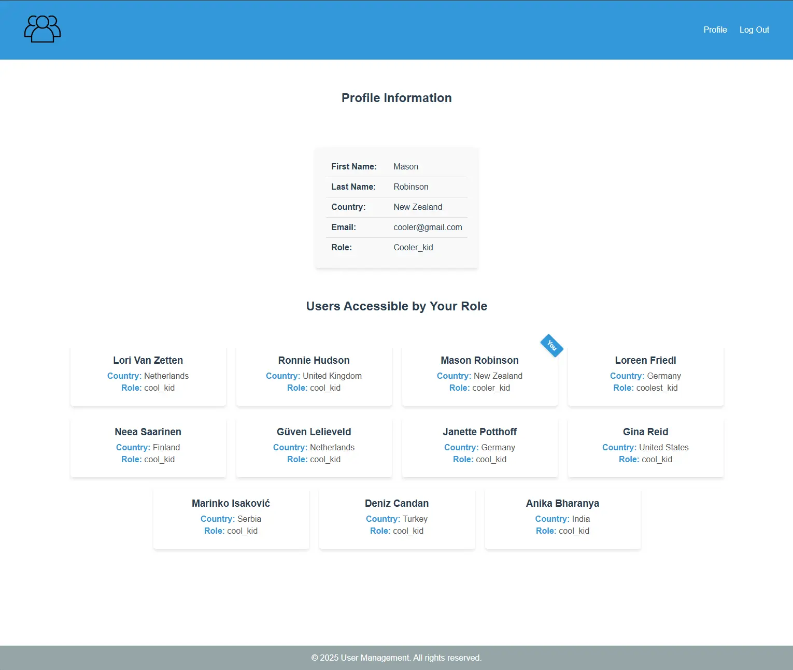Open Lori Van Zetten's user card
This screenshot has height=670, width=793.
[148, 376]
